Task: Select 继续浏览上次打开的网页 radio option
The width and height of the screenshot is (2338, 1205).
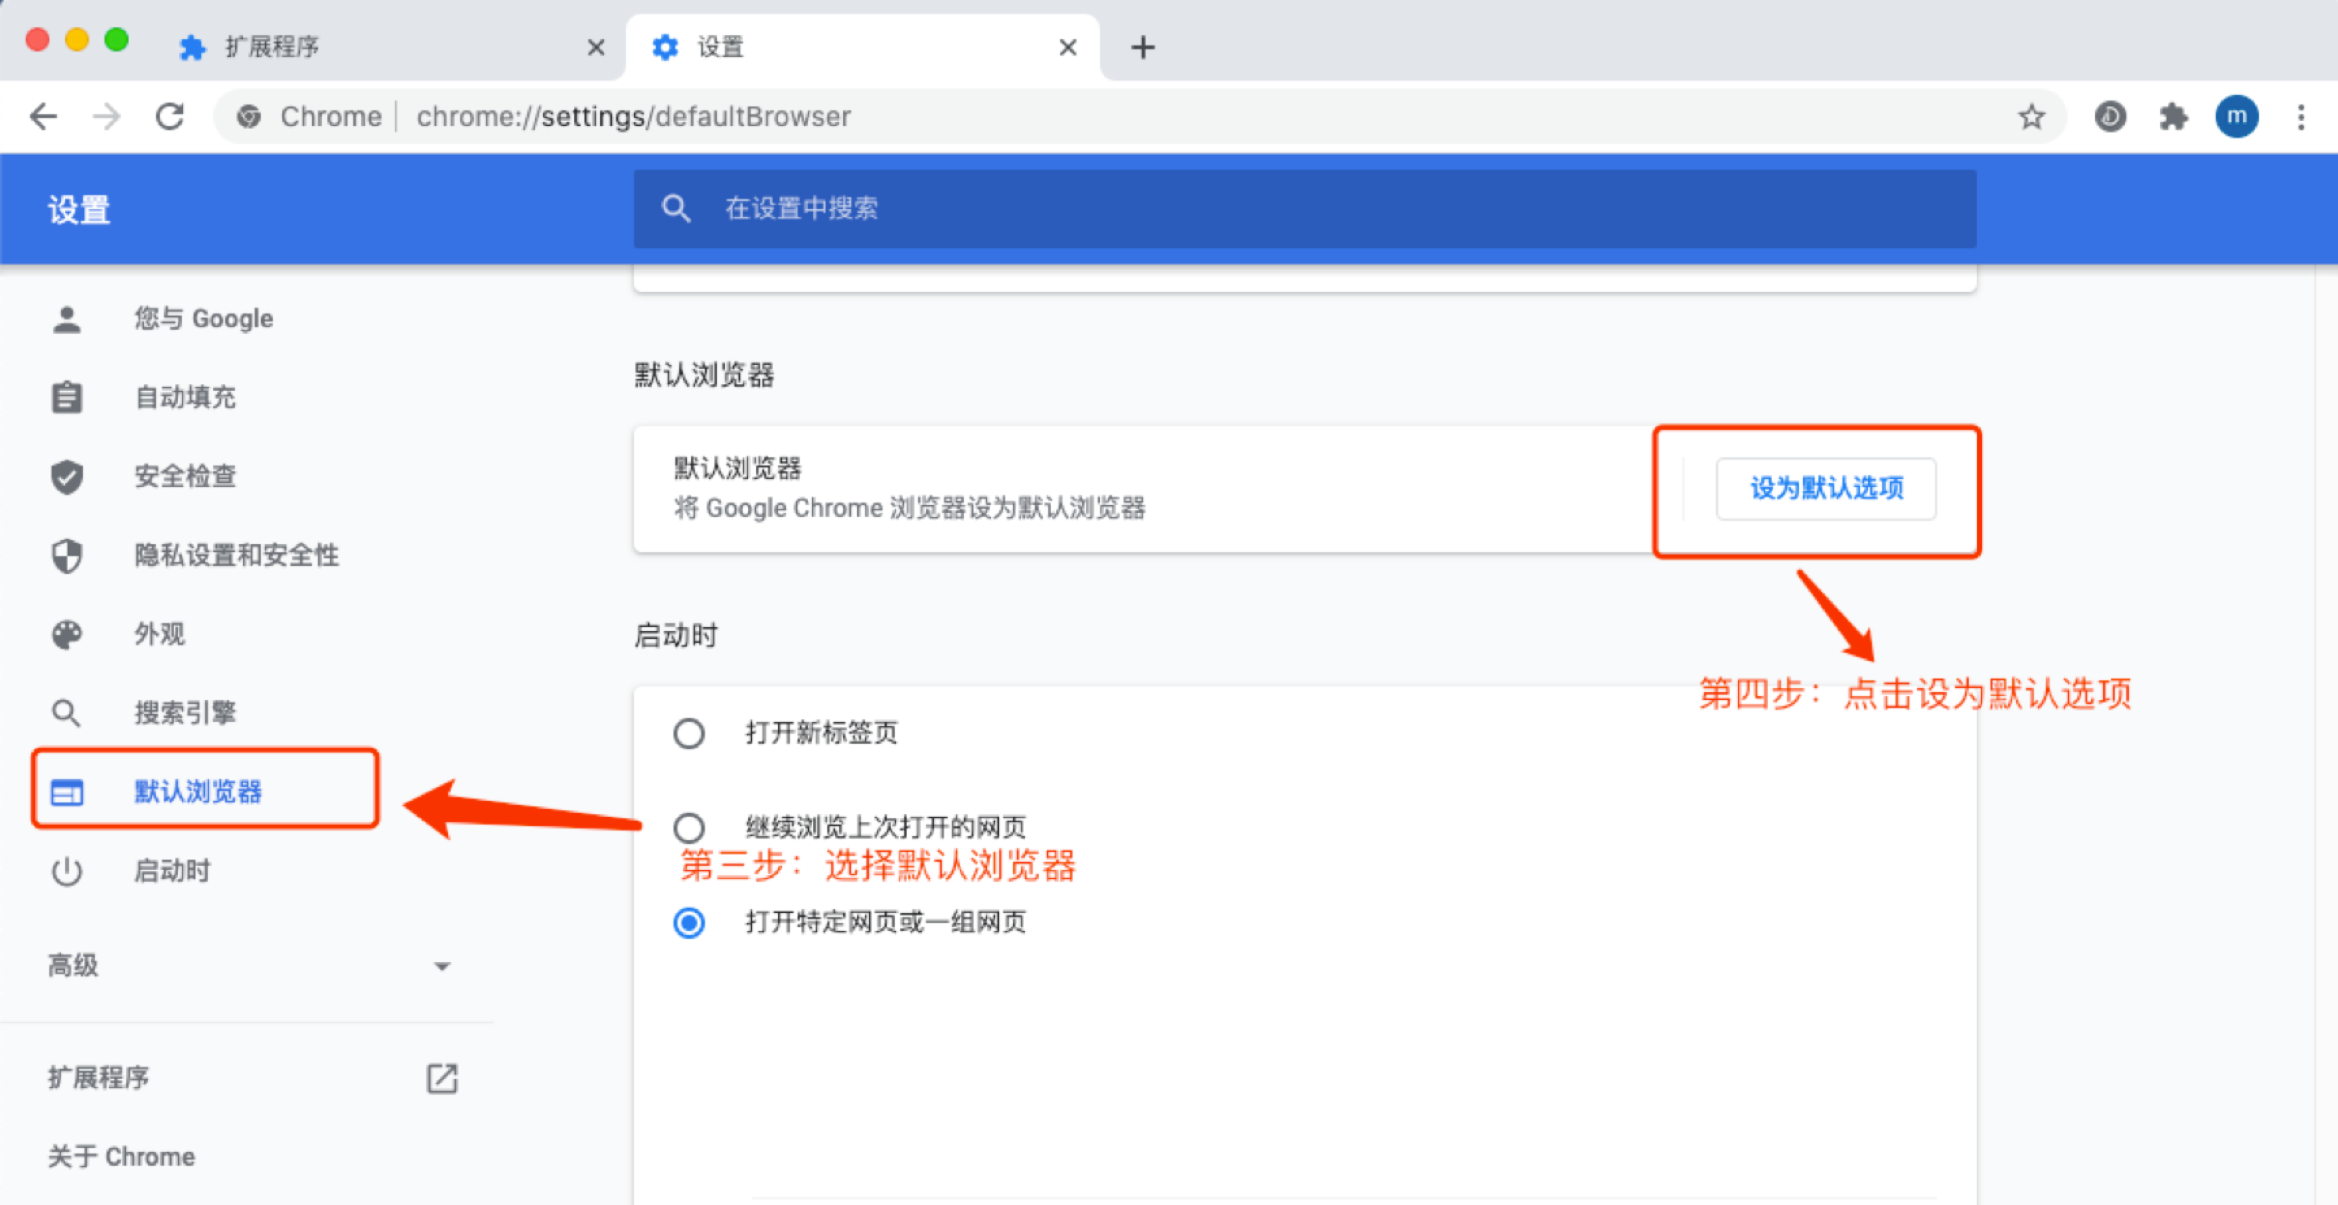Action: 689,828
